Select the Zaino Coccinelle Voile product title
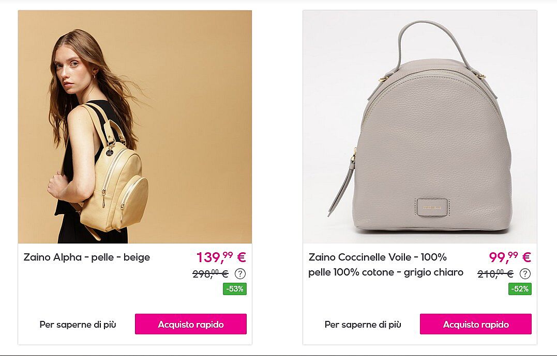This screenshot has width=557, height=356. point(386,265)
